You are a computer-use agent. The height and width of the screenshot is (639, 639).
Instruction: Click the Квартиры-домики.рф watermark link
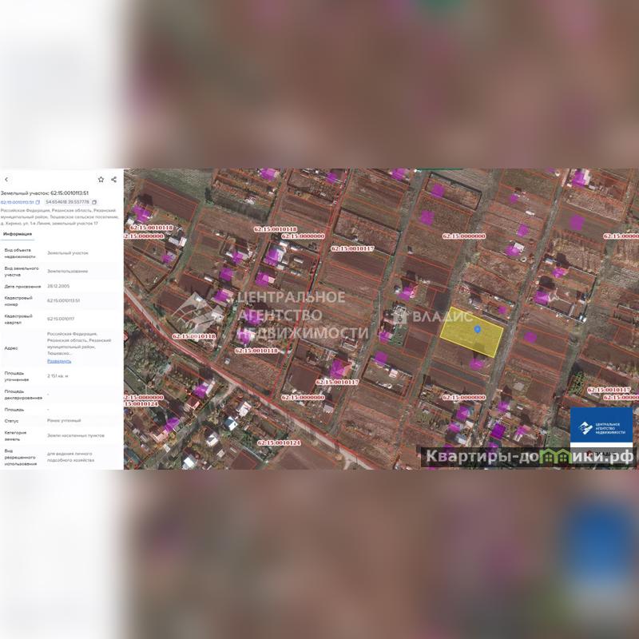pos(529,456)
